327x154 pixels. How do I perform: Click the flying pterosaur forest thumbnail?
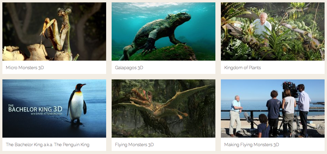(163, 108)
